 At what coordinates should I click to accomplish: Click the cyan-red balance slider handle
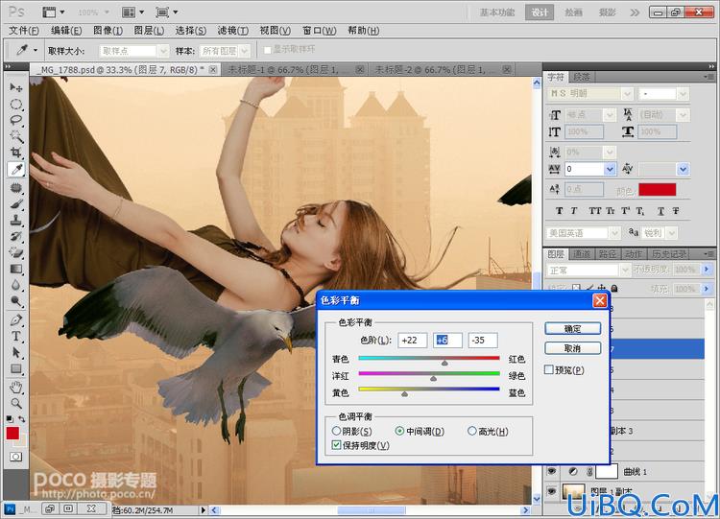point(444,363)
